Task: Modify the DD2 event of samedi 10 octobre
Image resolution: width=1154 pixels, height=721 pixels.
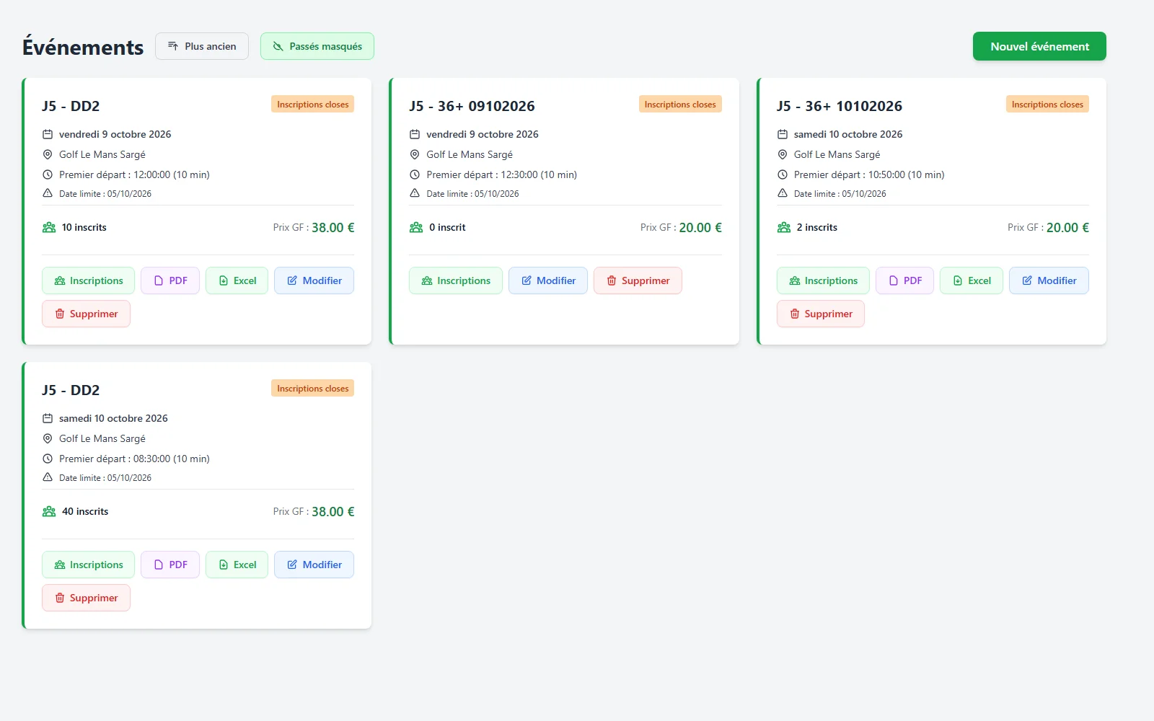Action: point(314,565)
